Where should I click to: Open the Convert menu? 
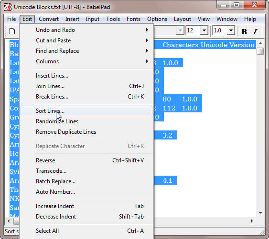click(49, 19)
